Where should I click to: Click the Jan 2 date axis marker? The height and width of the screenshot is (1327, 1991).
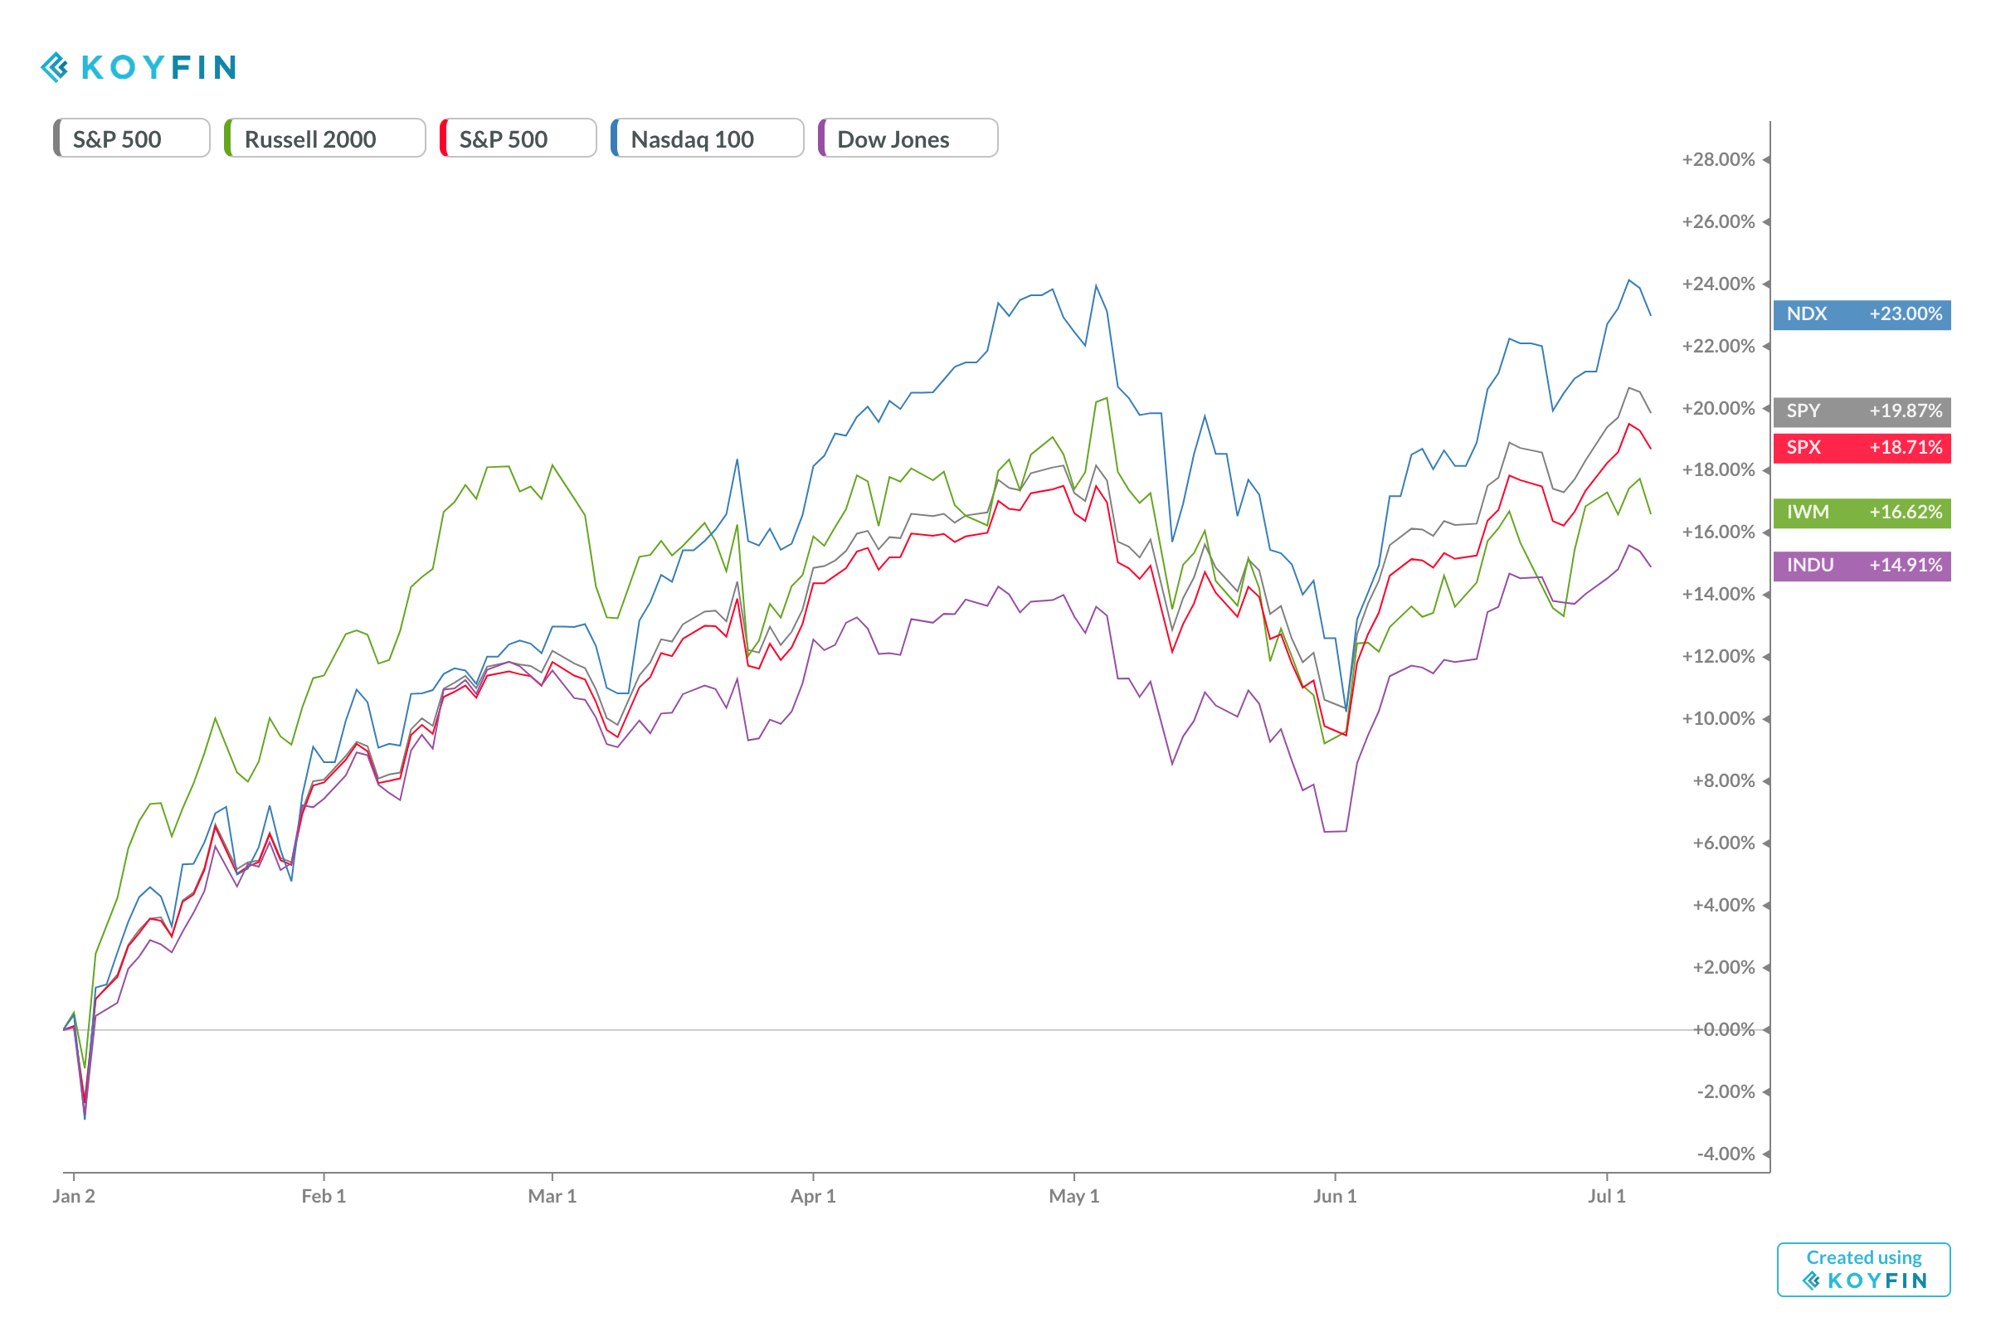[x=74, y=1196]
